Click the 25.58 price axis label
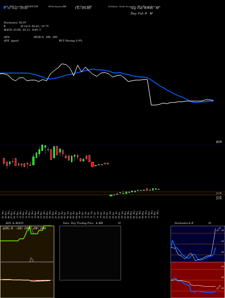Viewport: 225px width, 298px height. tap(219, 142)
